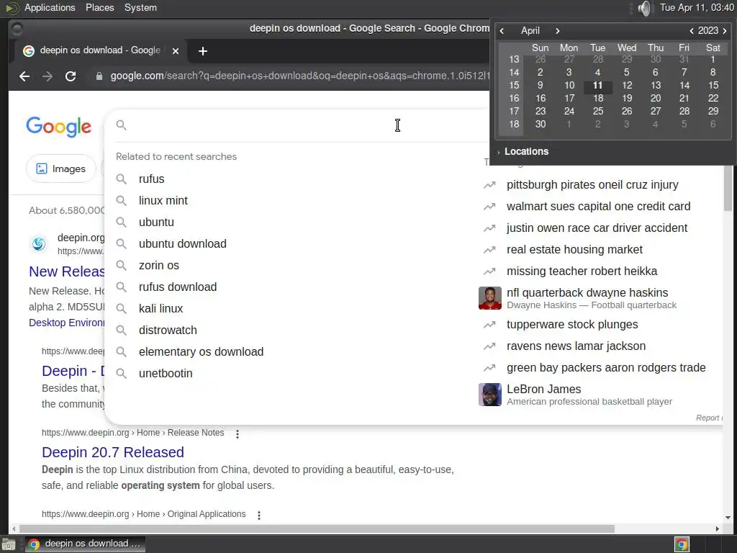Expand the Locations section in the calendar
This screenshot has width=737, height=553.
523,151
